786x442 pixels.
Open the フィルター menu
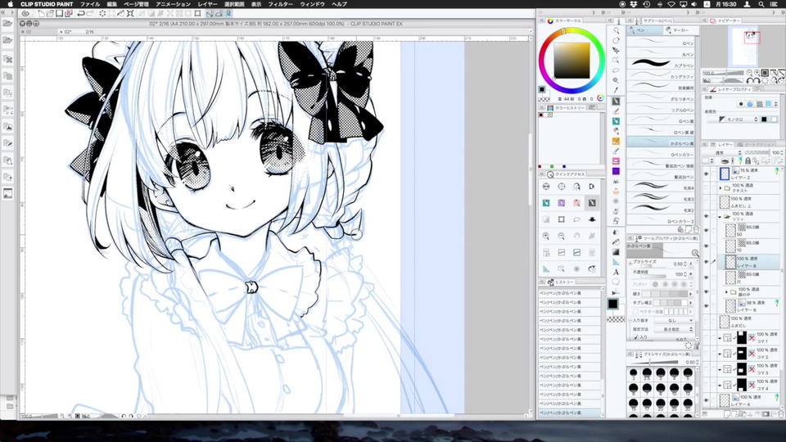coord(280,4)
